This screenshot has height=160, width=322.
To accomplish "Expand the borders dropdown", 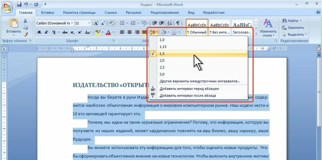I will click(179, 32).
